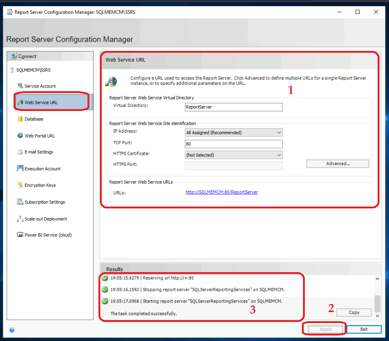389x341 pixels.
Task: Open the Service Account page
Action: [40, 86]
